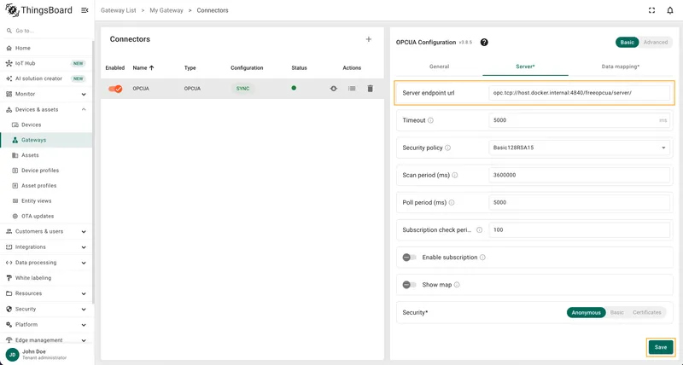Edit the Poll period field
Viewport: 683px width, 365px height.
[580, 203]
